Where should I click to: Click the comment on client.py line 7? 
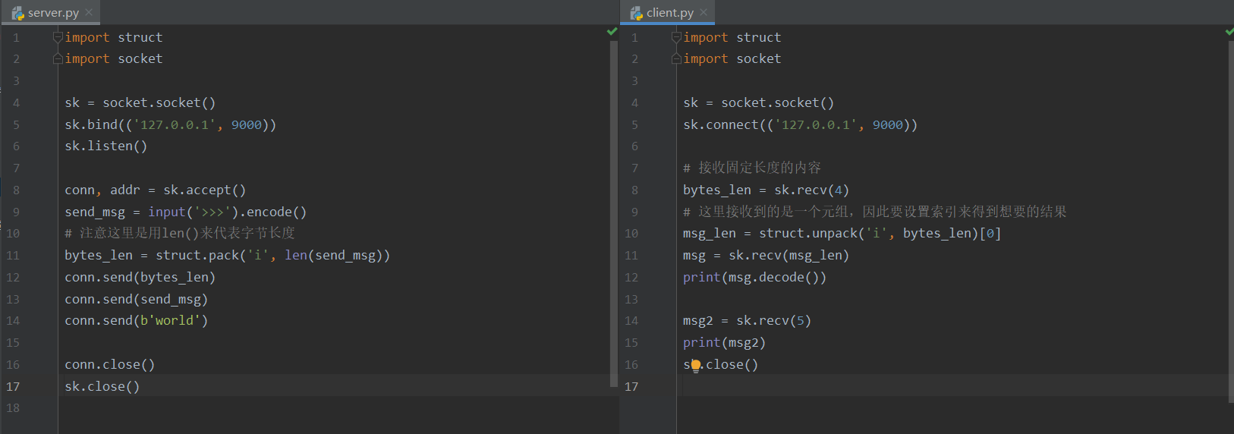751,168
